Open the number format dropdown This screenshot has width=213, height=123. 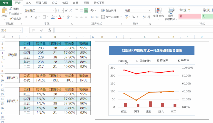click(x=150, y=10)
